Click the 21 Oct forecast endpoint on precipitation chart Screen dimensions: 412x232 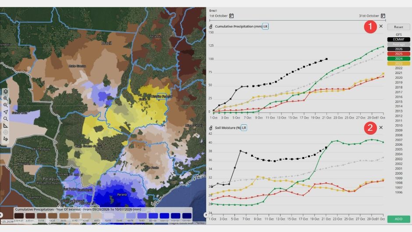point(327,59)
